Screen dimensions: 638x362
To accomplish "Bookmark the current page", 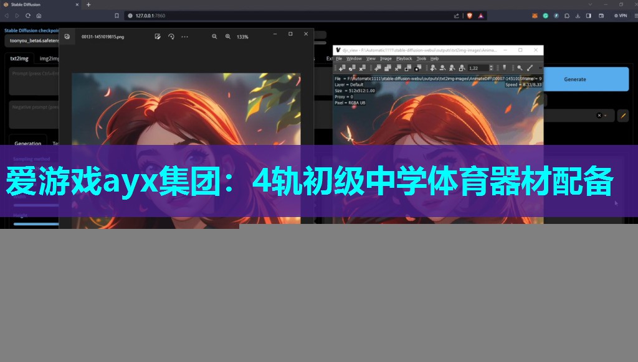I will pyautogui.click(x=117, y=16).
